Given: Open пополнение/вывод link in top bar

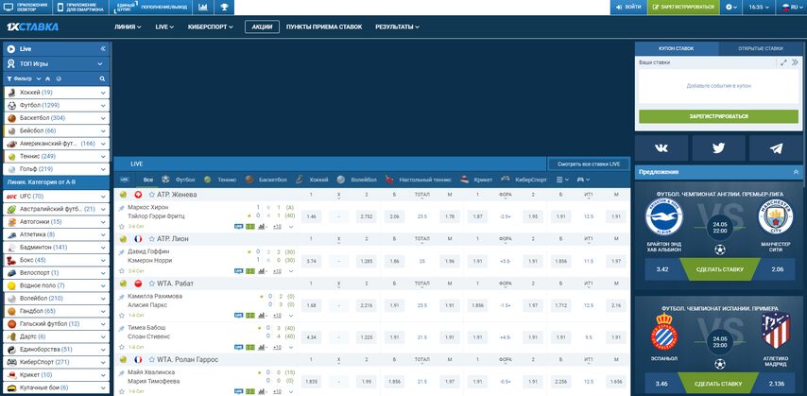Looking at the screenshot, I should coord(164,8).
